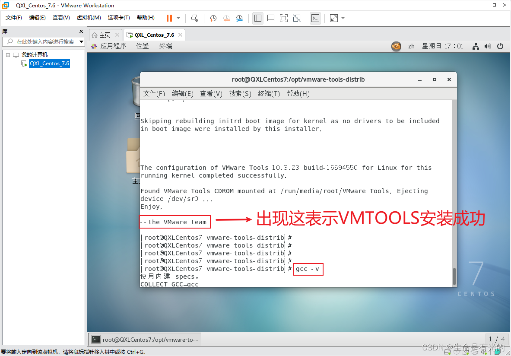This screenshot has height=356, width=511.
Task: Toggle the thumbnail bar view
Action: (271, 18)
